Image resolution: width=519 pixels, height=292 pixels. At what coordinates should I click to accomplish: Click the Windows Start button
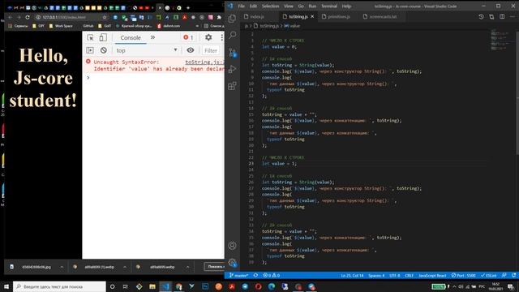coord(6,286)
